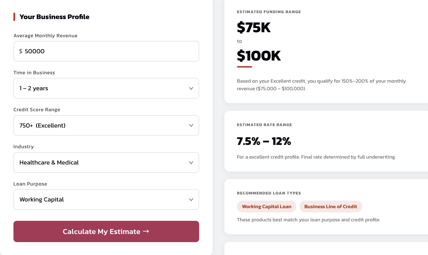Open the Credit Score Range dropdown
Image resolution: width=428 pixels, height=255 pixels.
coord(106,125)
